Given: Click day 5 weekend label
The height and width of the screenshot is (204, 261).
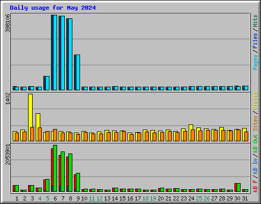Looking at the screenshot, I should click(47, 198).
